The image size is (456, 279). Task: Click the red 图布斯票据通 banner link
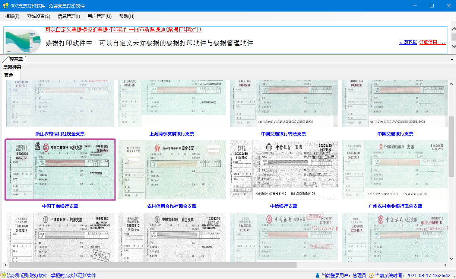tap(123, 29)
